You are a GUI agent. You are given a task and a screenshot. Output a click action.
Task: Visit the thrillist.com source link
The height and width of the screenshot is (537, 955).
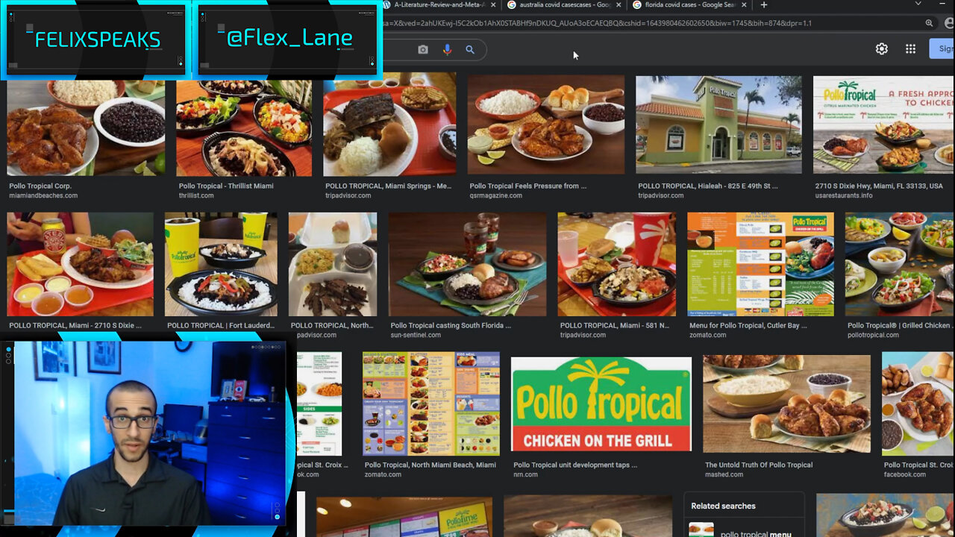pyautogui.click(x=196, y=195)
